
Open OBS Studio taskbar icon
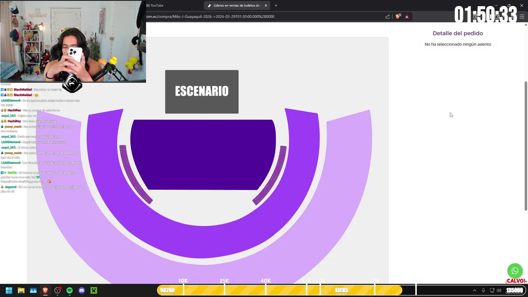(x=57, y=290)
